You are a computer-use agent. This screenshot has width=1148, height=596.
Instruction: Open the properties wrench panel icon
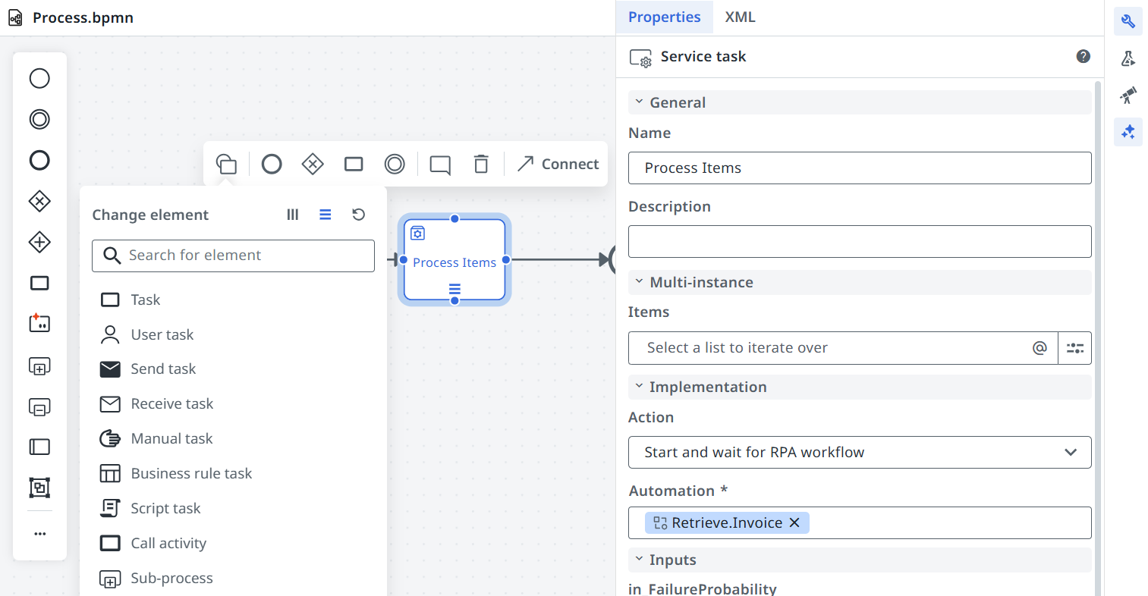tap(1128, 21)
